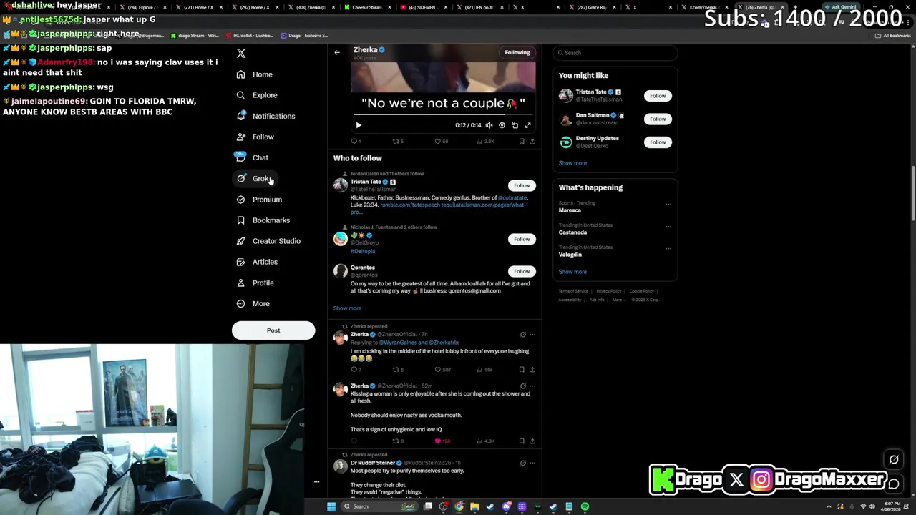Image resolution: width=916 pixels, height=515 pixels.
Task: Follow Dan Saltman in You might like
Action: (658, 119)
